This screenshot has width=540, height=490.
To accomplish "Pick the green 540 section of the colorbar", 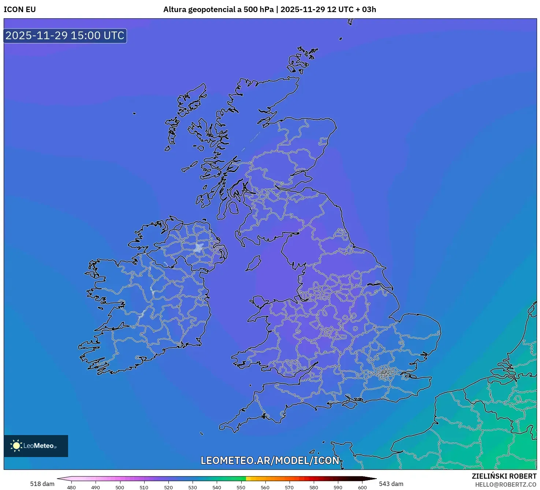I will tap(217, 479).
